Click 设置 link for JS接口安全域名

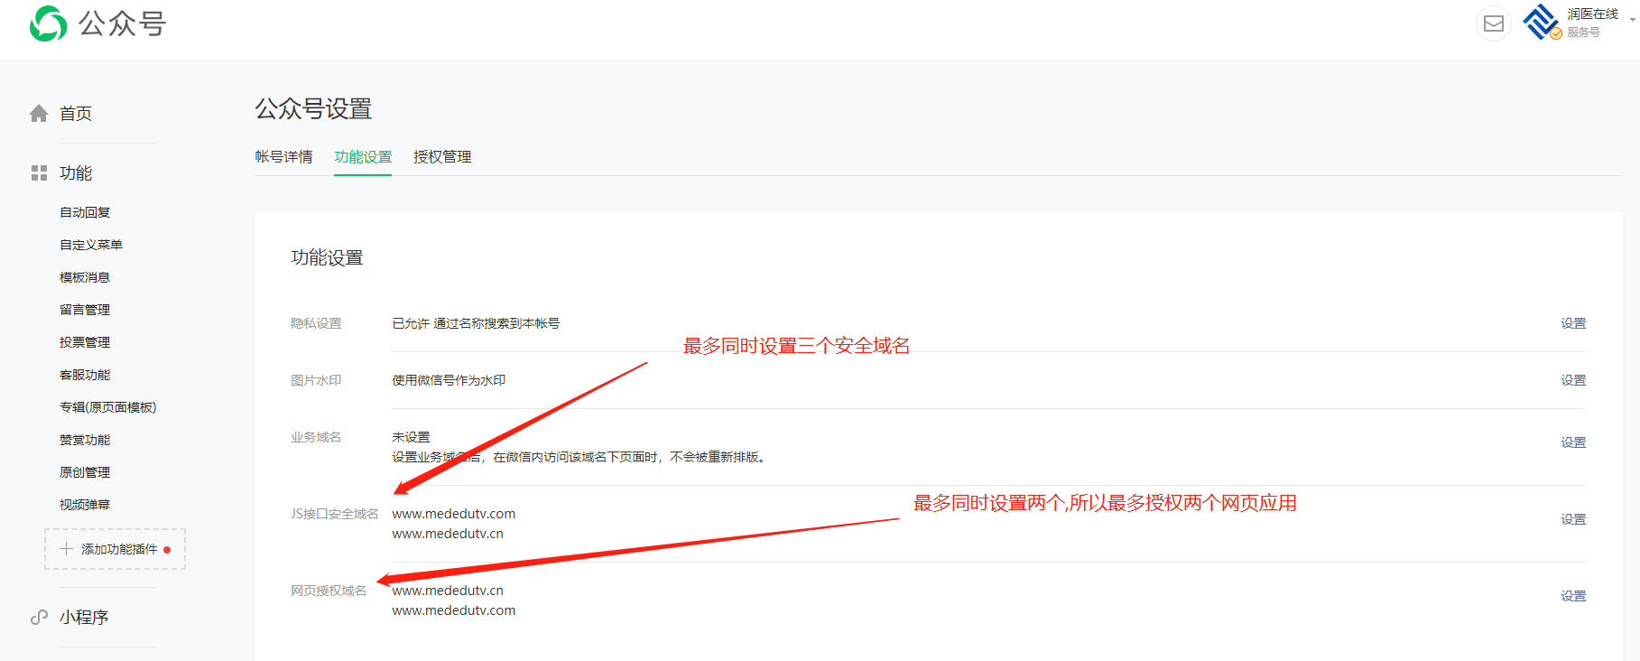coord(1573,519)
